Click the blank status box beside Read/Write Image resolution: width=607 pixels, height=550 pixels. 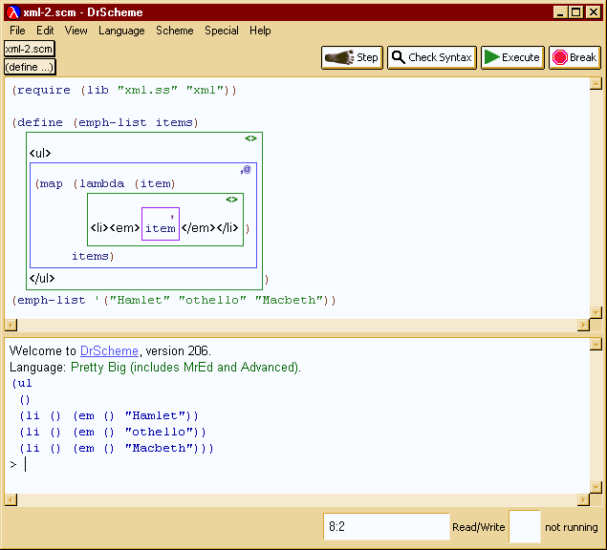point(524,526)
